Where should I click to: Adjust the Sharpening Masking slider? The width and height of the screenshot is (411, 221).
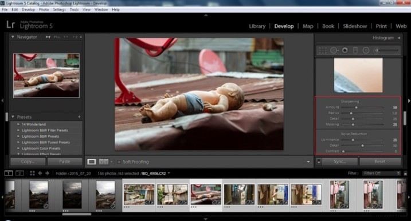point(353,124)
